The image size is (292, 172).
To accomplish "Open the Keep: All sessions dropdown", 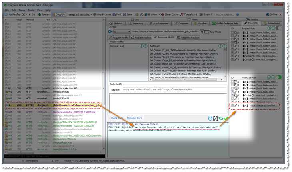I will click(80, 14).
